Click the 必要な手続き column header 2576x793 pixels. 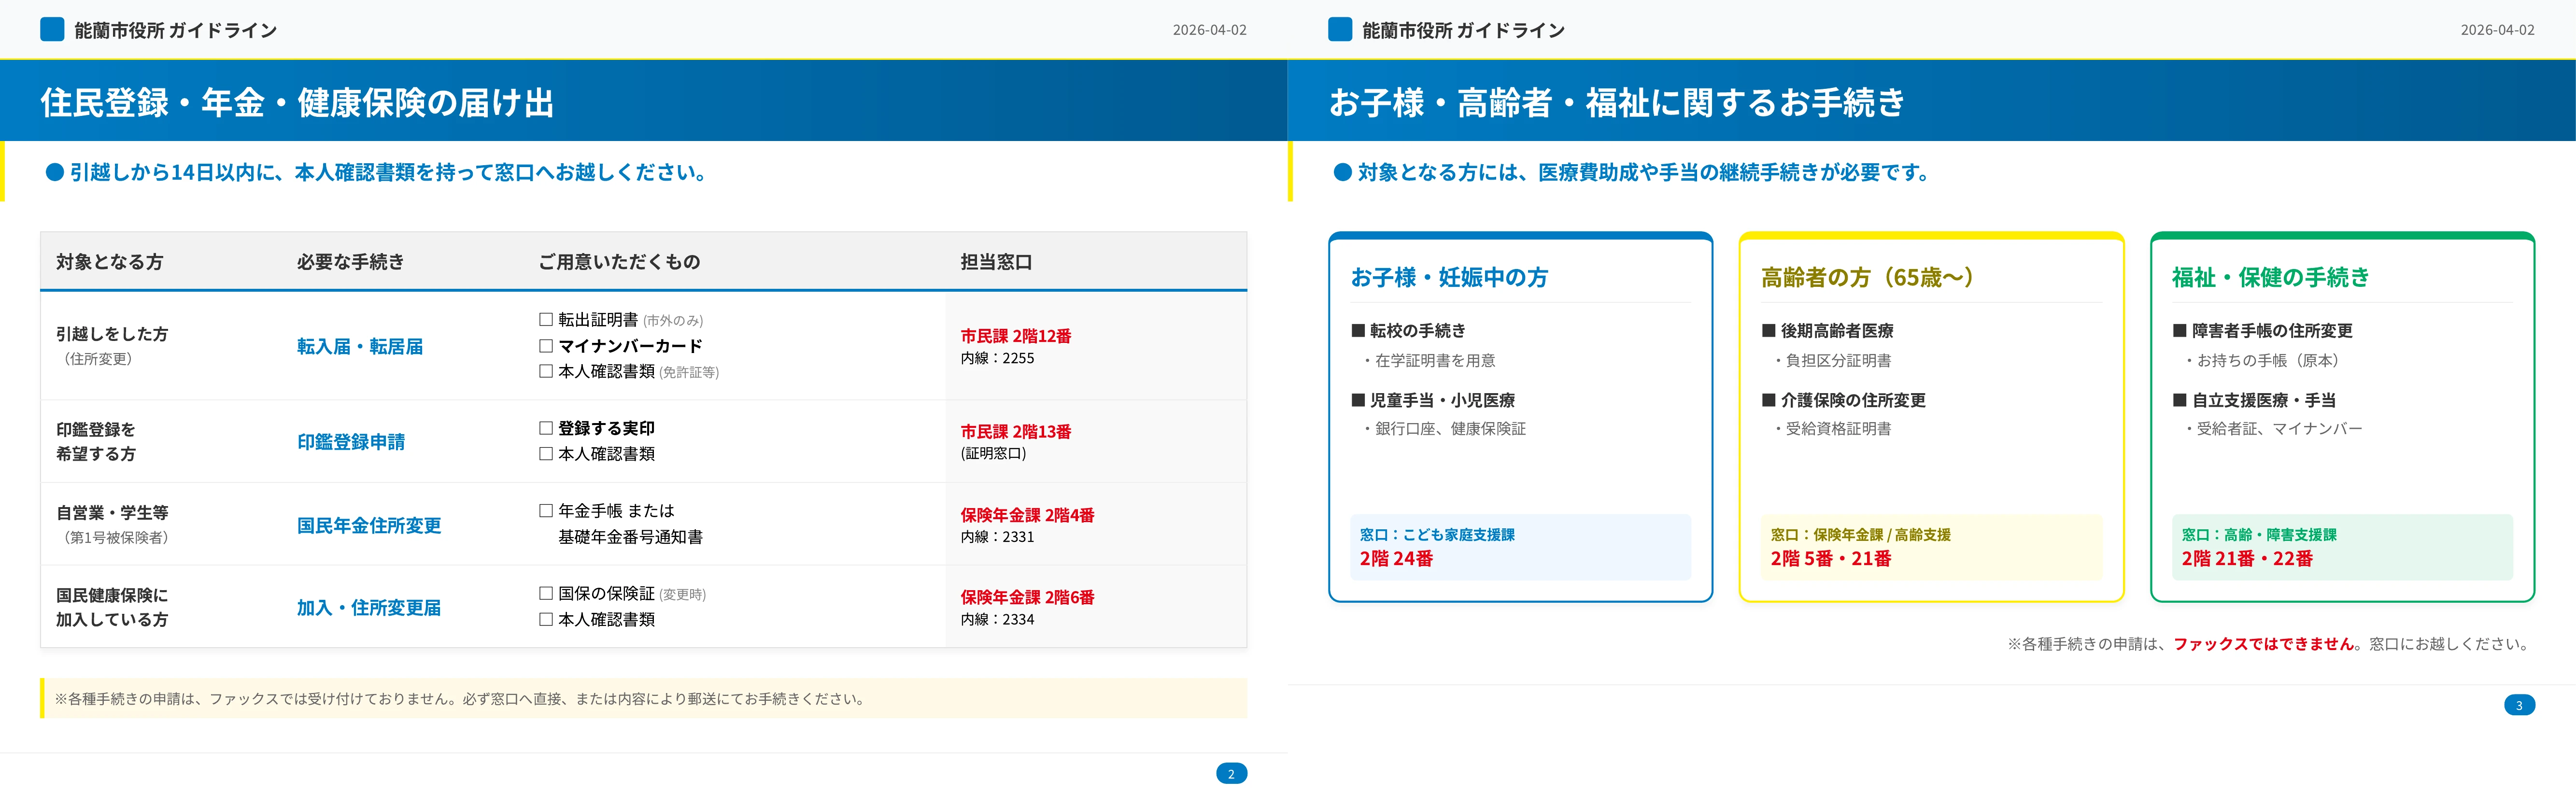[x=351, y=262]
